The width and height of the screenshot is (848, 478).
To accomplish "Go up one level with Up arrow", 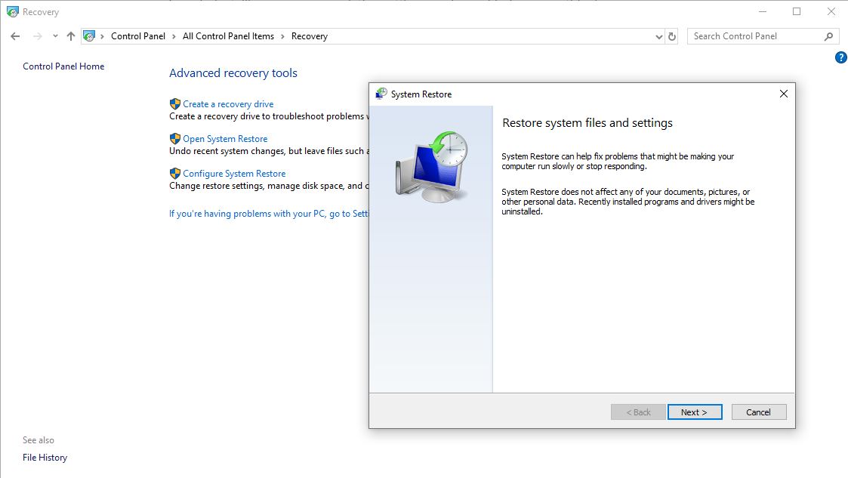I will [x=71, y=36].
